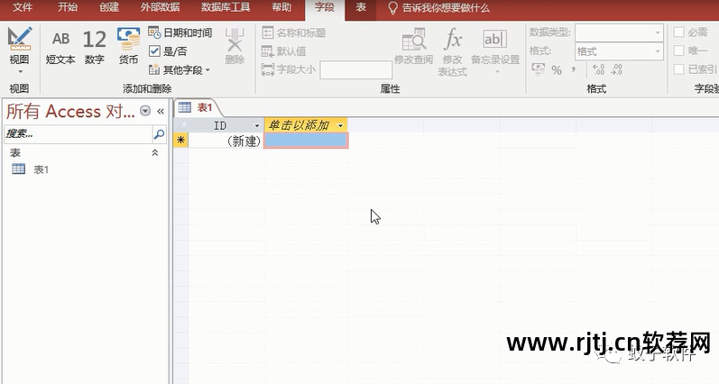The image size is (719, 384).
Task: Check the Required (必需) checkbox
Action: (x=679, y=32)
